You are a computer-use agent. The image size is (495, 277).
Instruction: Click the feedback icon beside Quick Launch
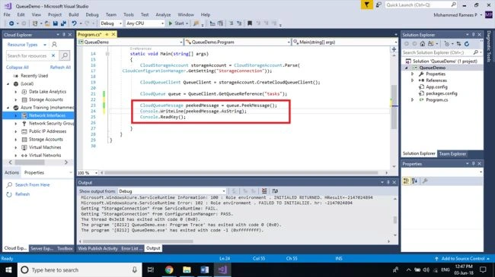pos(378,5)
